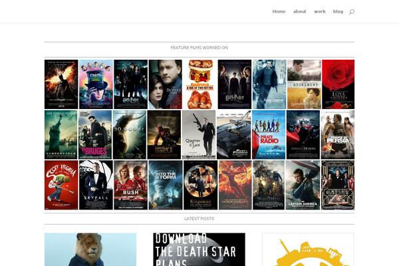Select the Charlie and the Chocolate Factory poster
399x266 pixels.
pyautogui.click(x=96, y=84)
